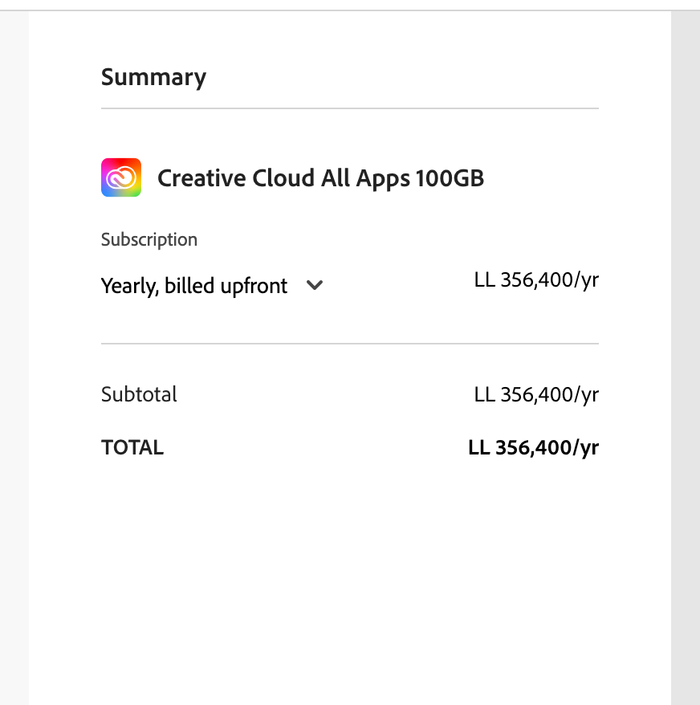Select the "Creative Cloud All Apps 100GB" title
Image resolution: width=700 pixels, height=705 pixels.
320,177
